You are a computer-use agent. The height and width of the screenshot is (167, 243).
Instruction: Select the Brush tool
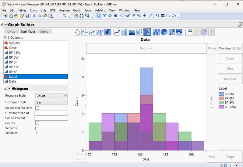(128, 15)
